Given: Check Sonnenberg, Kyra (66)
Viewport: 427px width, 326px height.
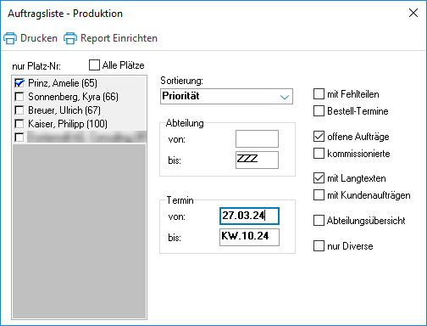Looking at the screenshot, I should point(19,97).
